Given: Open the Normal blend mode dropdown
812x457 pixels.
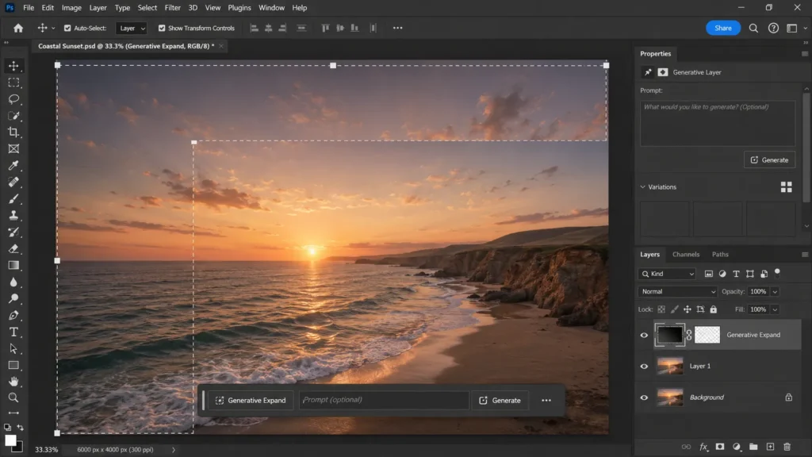Looking at the screenshot, I should pyautogui.click(x=677, y=292).
